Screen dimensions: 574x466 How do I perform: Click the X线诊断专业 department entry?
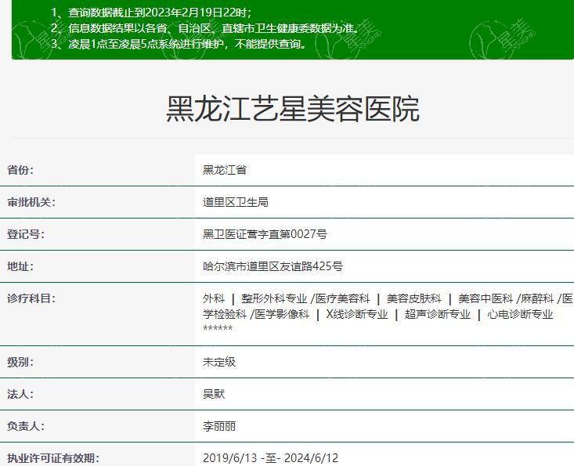pyautogui.click(x=356, y=314)
